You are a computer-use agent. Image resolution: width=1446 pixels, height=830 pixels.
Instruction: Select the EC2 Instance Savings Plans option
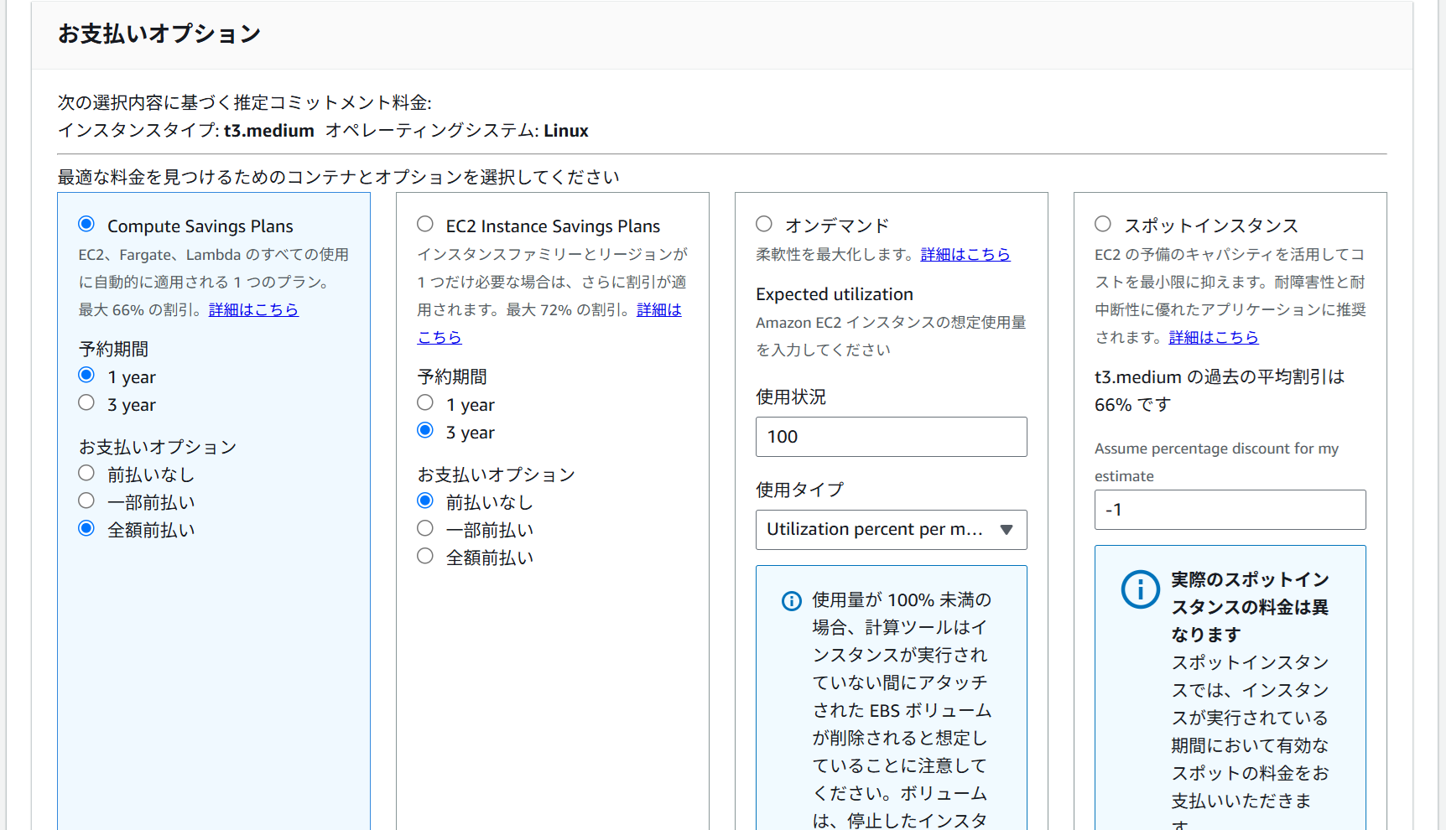[x=425, y=224]
